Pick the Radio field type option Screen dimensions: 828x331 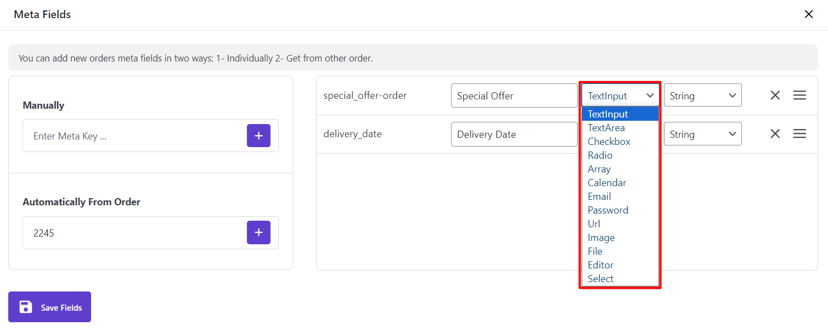[600, 155]
